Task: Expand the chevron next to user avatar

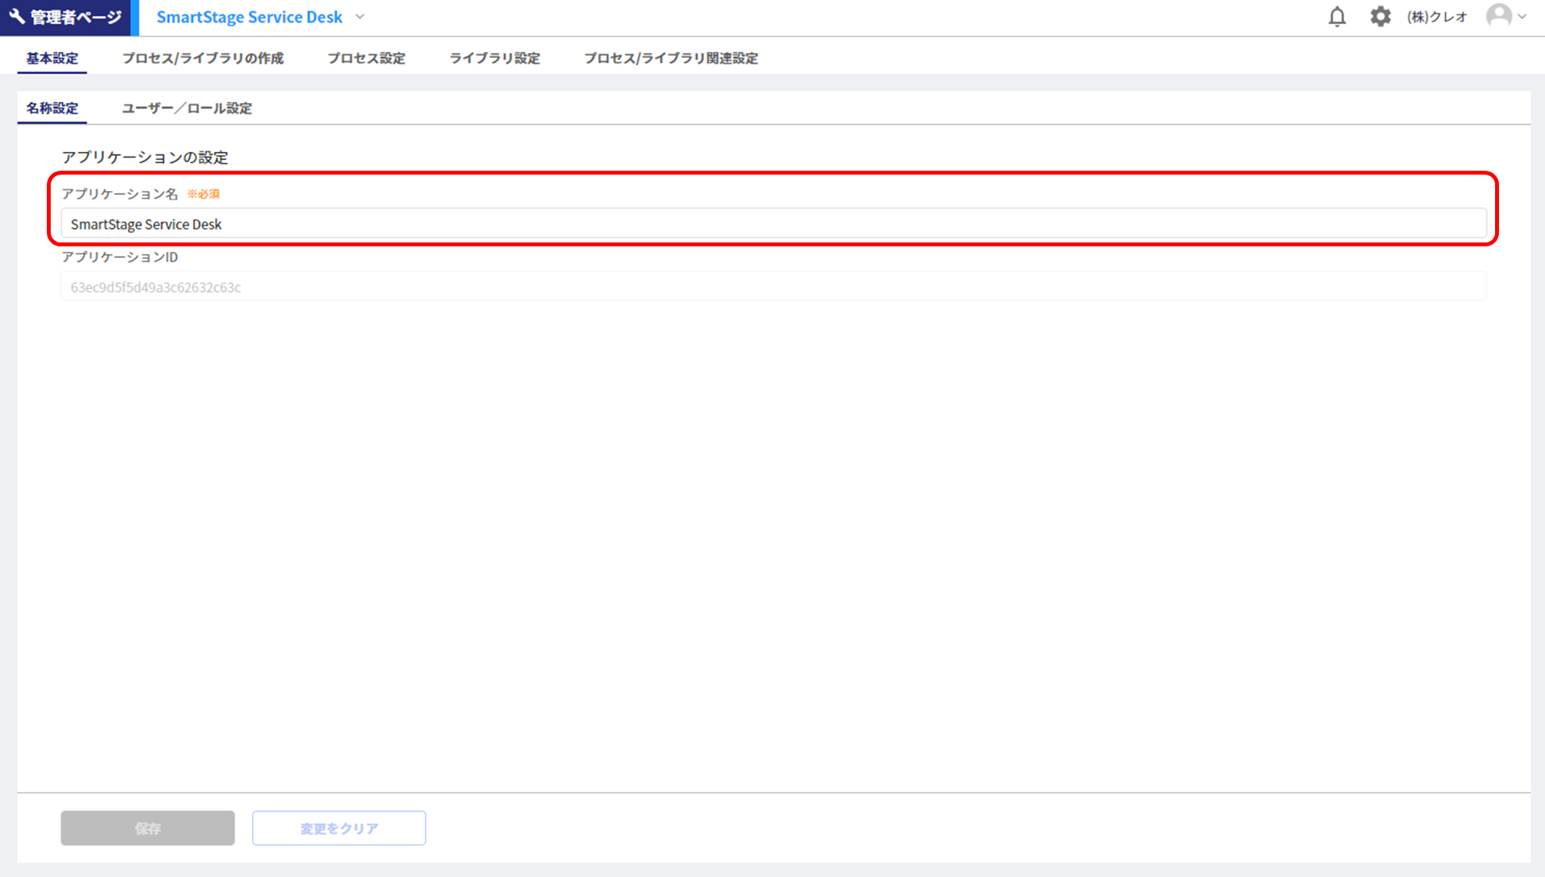Action: click(1522, 17)
